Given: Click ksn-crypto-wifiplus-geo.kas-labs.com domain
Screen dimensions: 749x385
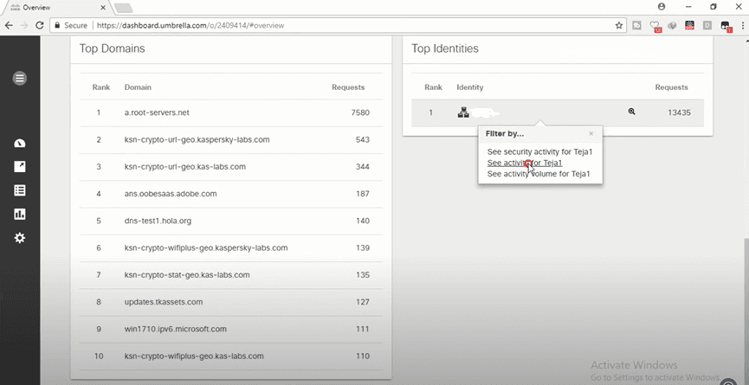Looking at the screenshot, I should click(x=194, y=356).
